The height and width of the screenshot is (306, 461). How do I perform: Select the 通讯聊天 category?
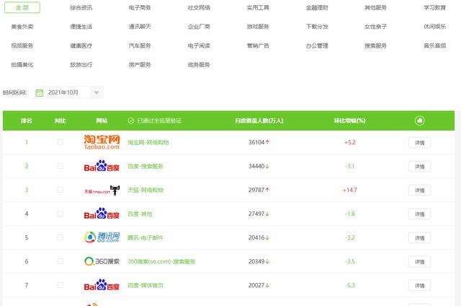(140, 27)
